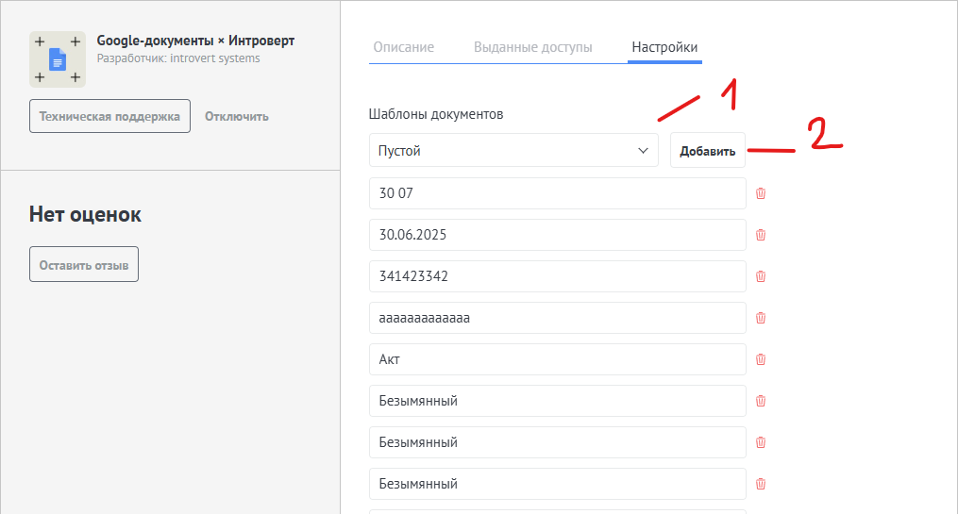
Task: Delete the first "Безымянный" template
Action: click(x=761, y=401)
